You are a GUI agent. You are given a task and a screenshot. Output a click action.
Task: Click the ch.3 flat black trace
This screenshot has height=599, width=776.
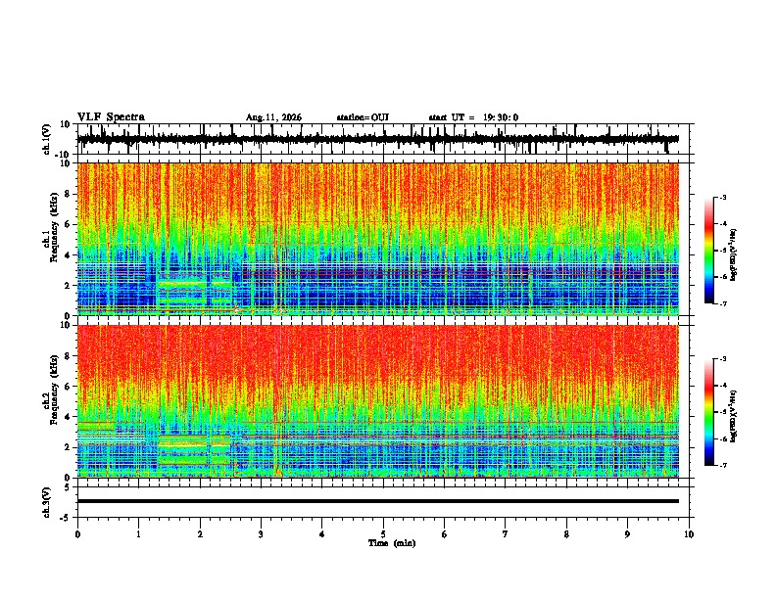click(378, 501)
